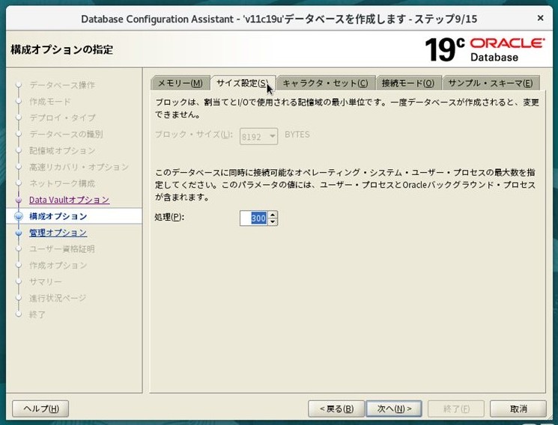
Task: Open the 接続モード(O) tab
Action: 408,83
